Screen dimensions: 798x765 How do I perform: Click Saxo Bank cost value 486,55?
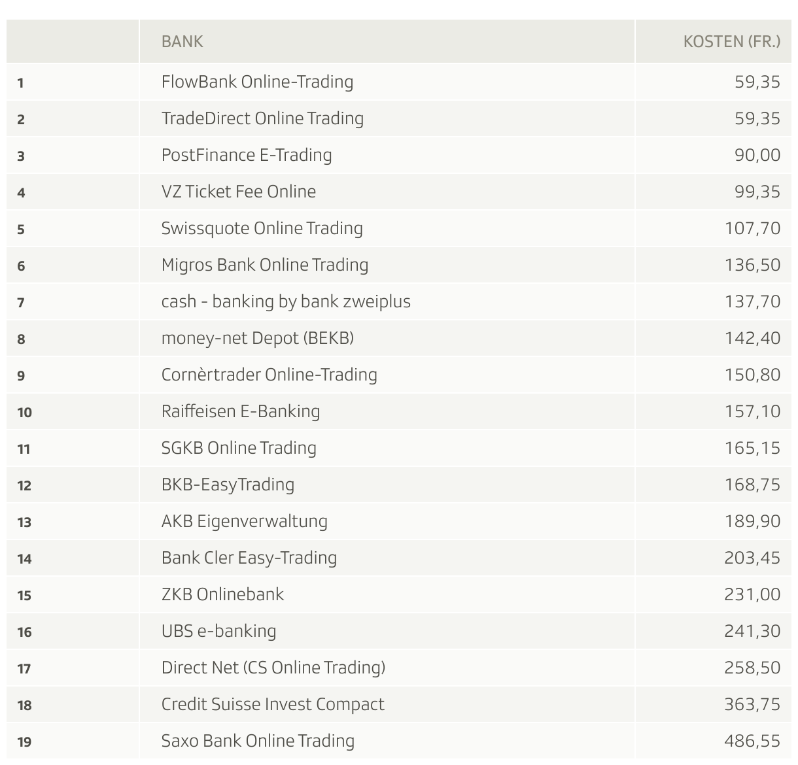tap(752, 741)
